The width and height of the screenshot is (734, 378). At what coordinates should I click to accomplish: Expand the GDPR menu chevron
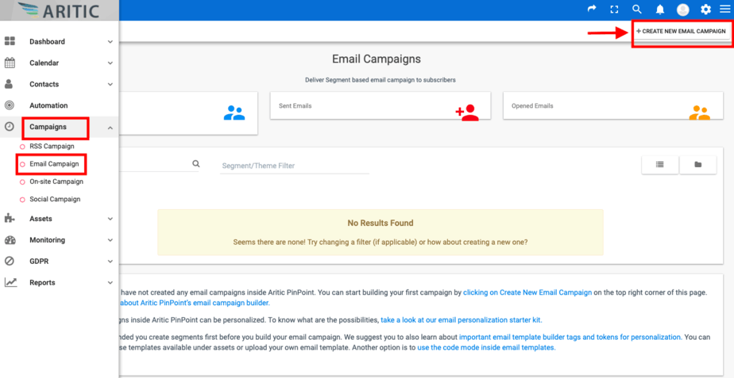point(110,262)
